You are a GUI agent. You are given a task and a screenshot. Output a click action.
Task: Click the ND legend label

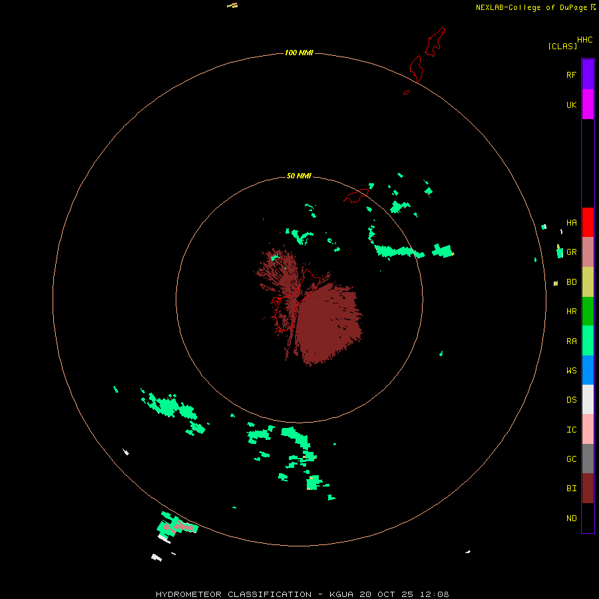tap(572, 518)
